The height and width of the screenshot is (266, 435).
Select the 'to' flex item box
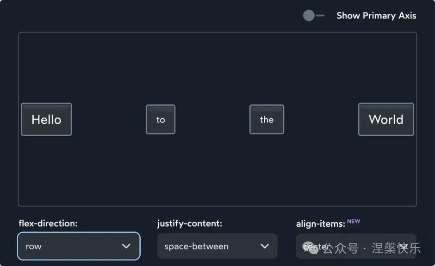coord(161,119)
